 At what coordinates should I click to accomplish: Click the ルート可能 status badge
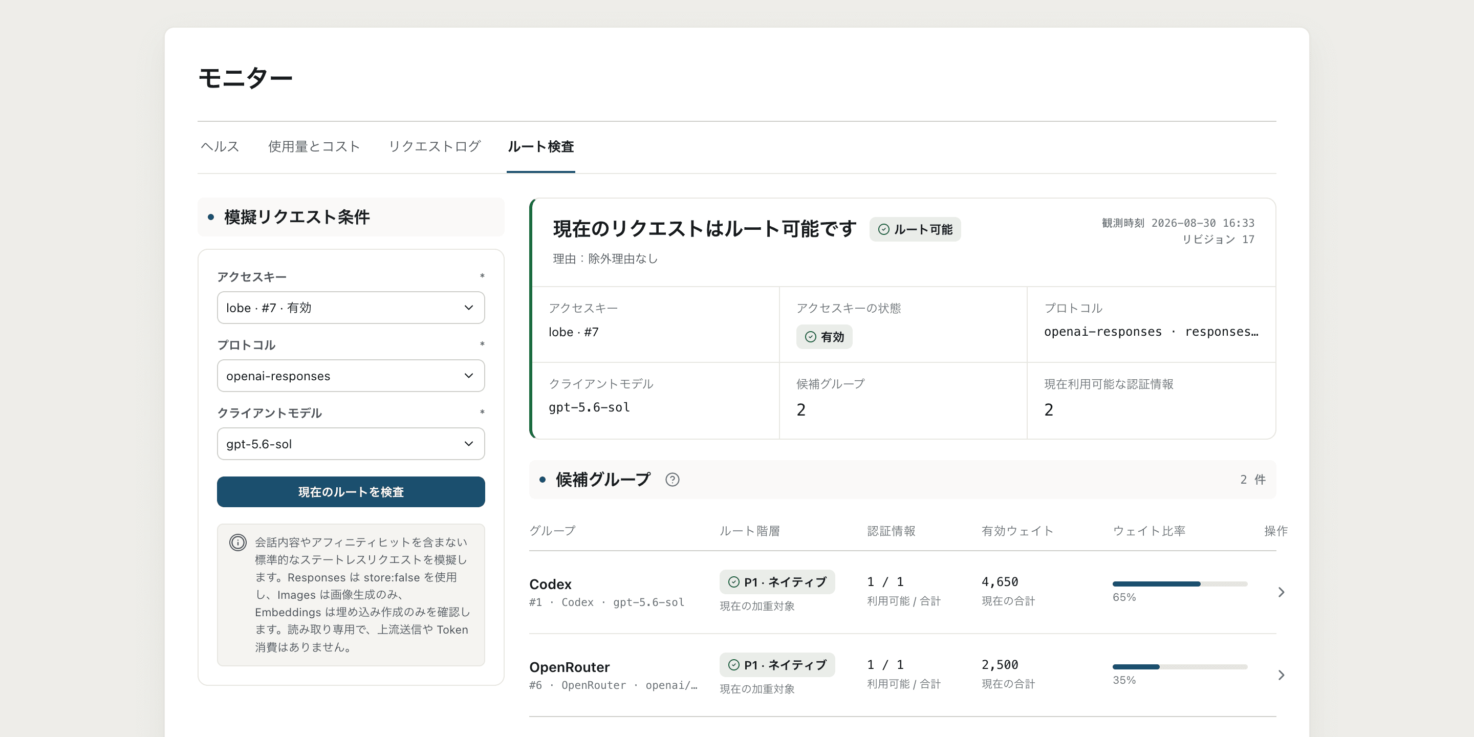point(915,229)
